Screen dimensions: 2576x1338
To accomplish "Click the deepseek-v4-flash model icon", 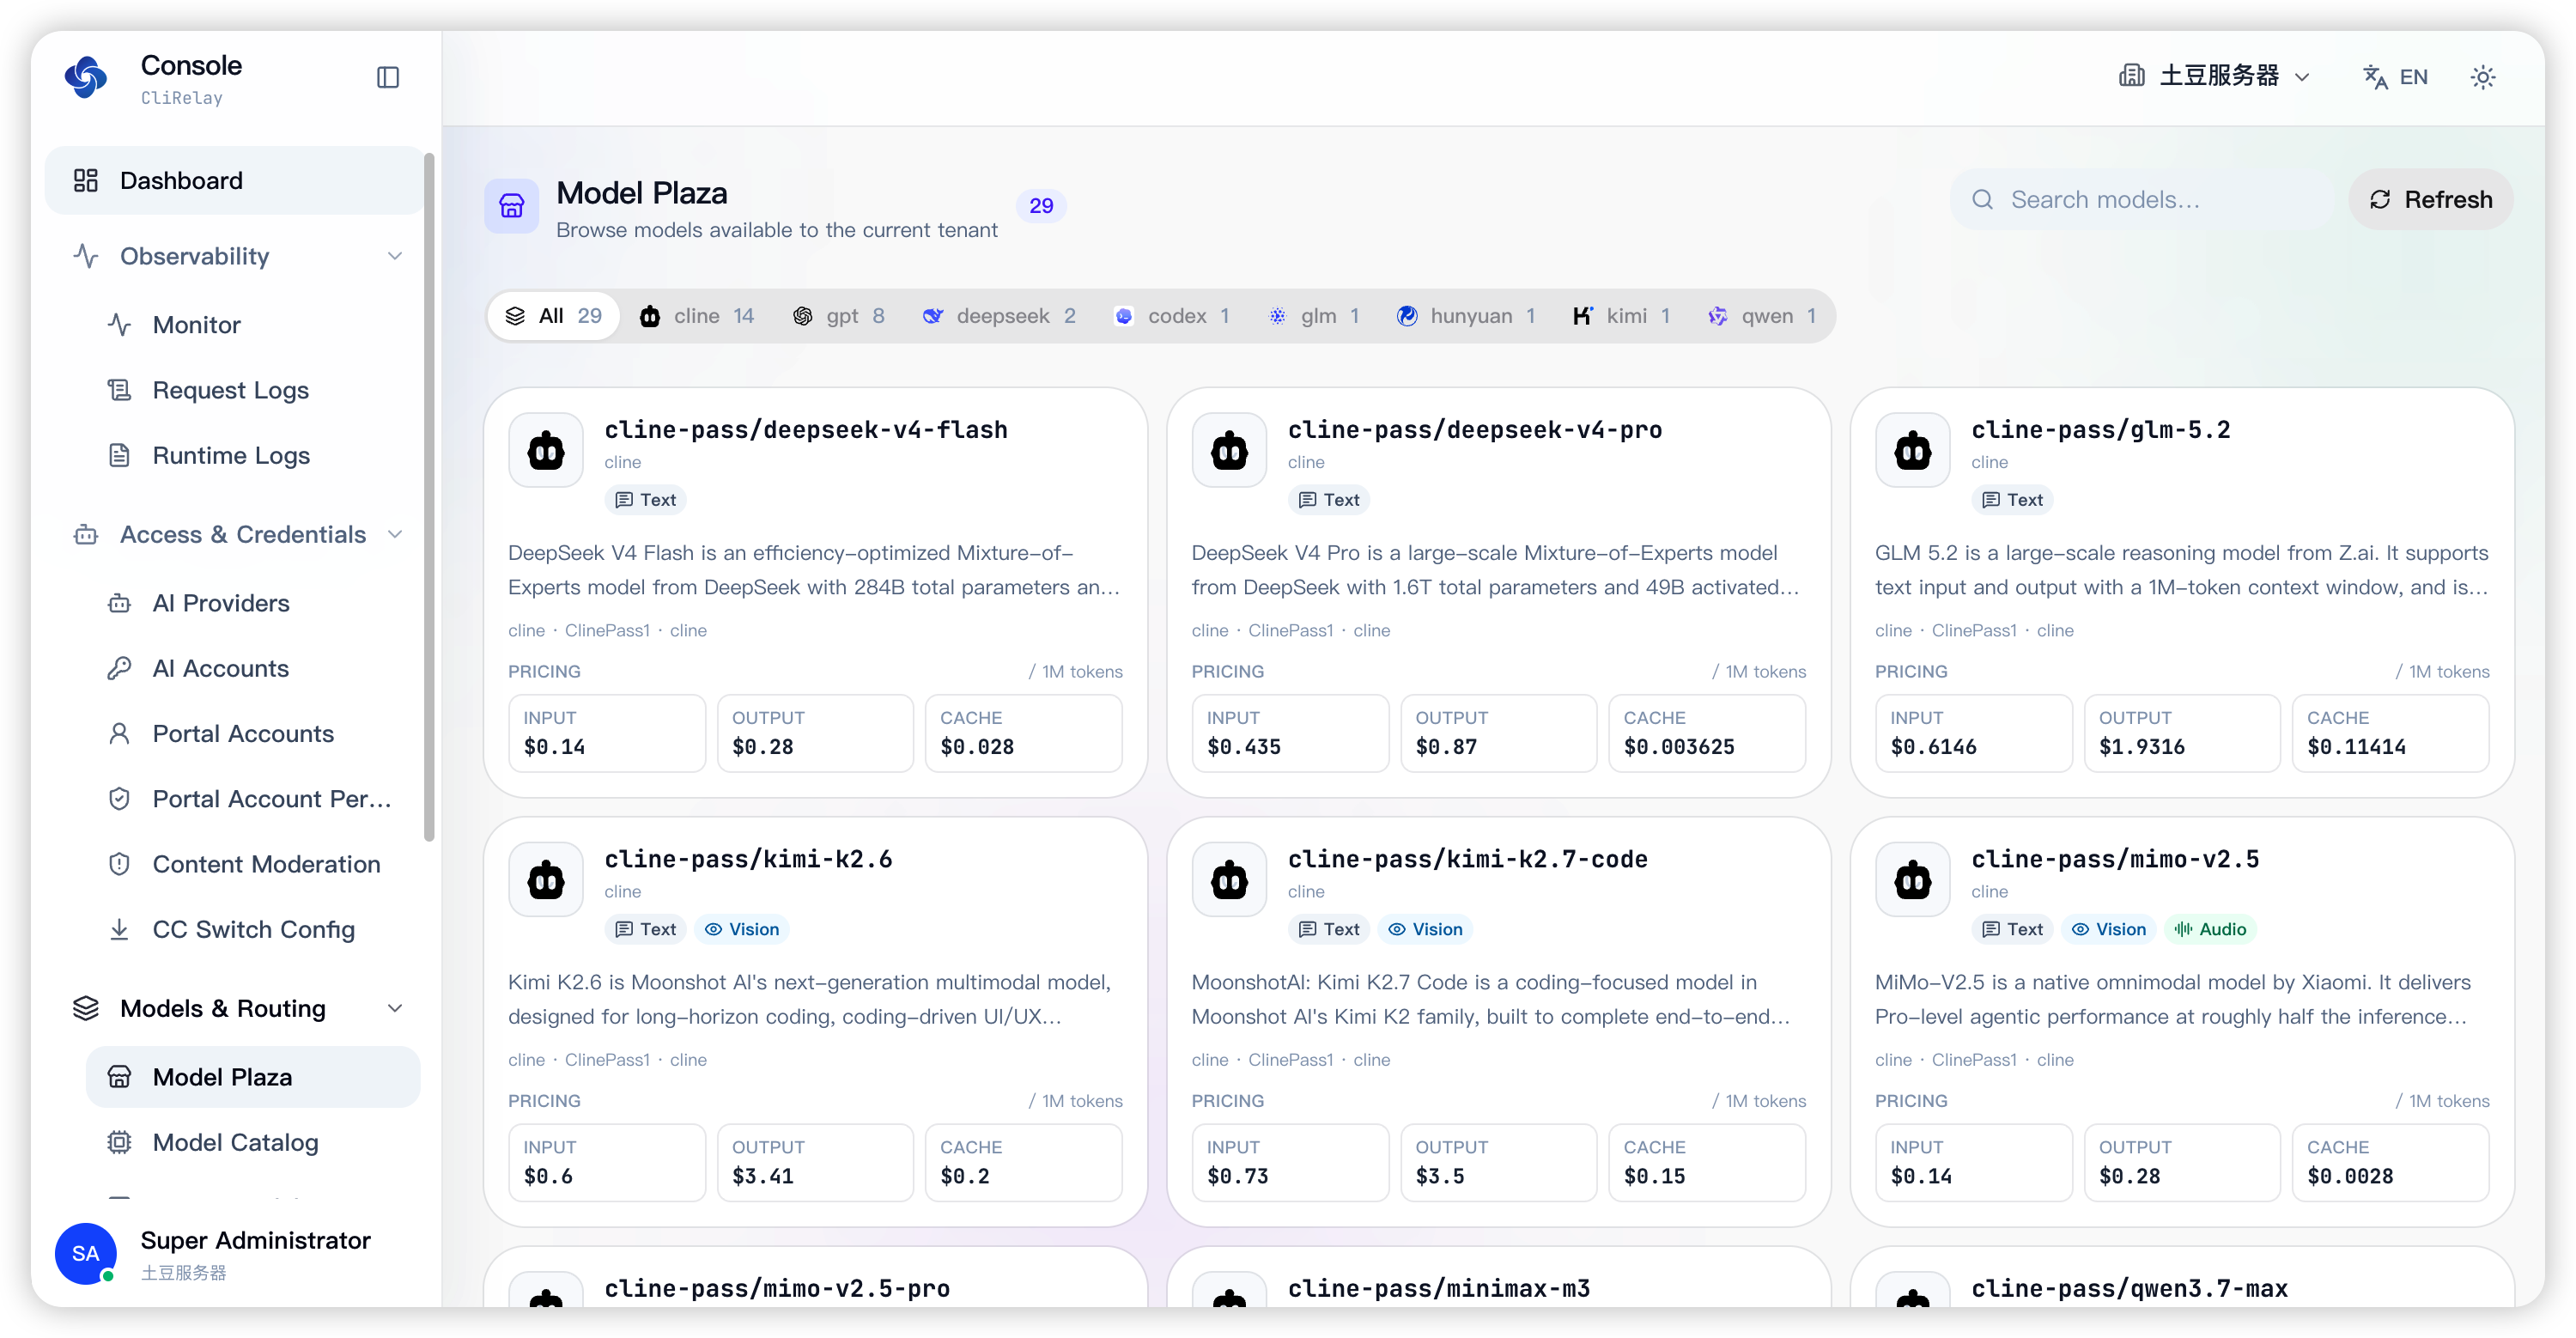I will pos(546,450).
